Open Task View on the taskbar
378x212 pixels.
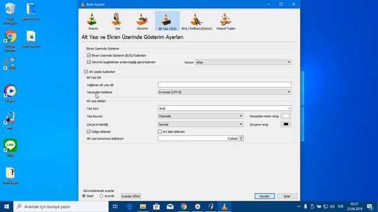[x=115, y=207]
